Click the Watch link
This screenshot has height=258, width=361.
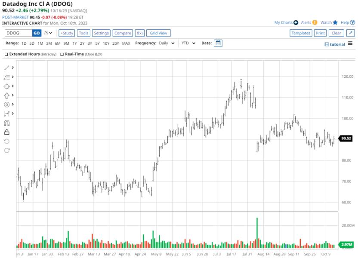click(x=326, y=22)
